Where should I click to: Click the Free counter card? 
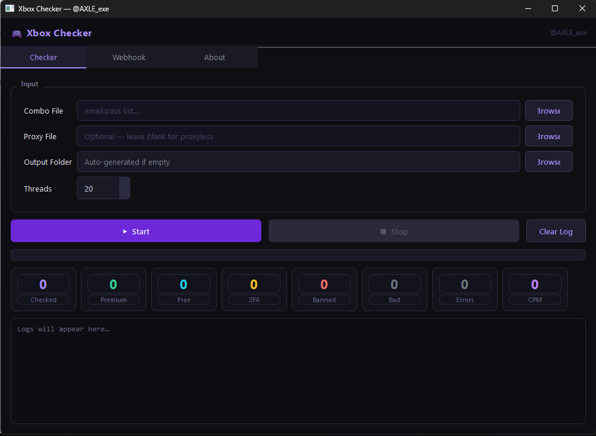[184, 290]
